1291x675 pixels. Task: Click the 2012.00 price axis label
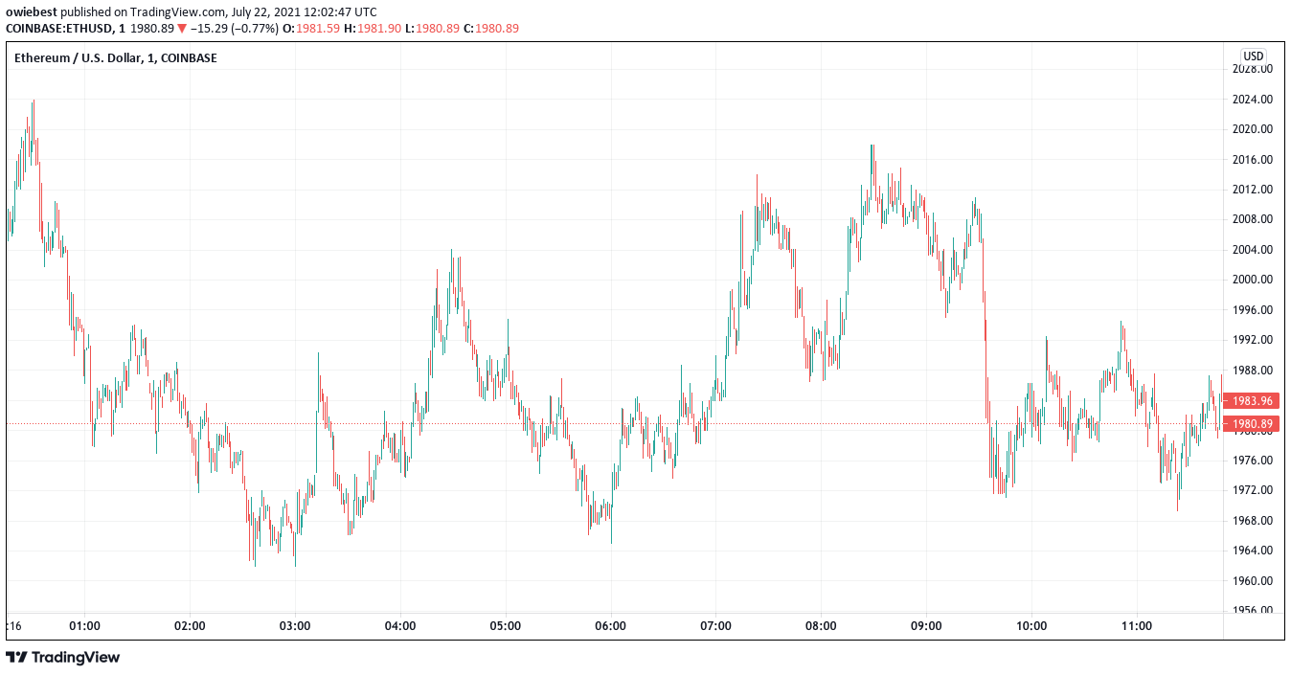[1253, 190]
